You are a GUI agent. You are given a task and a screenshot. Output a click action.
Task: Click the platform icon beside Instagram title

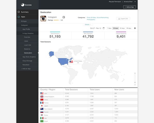pos(64,17)
